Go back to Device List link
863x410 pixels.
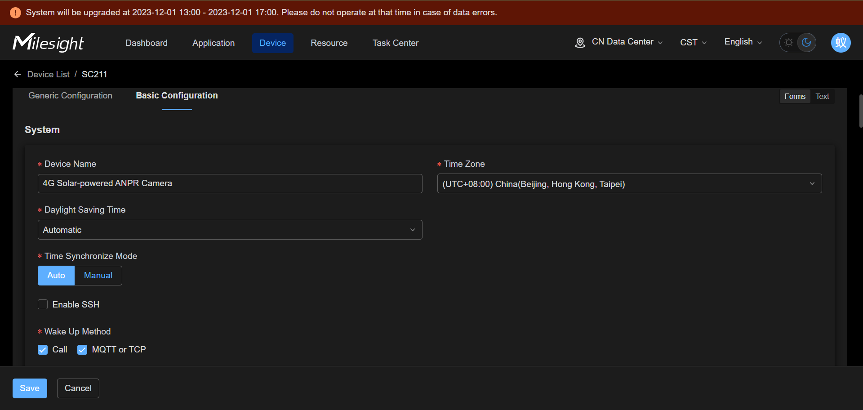[49, 74]
